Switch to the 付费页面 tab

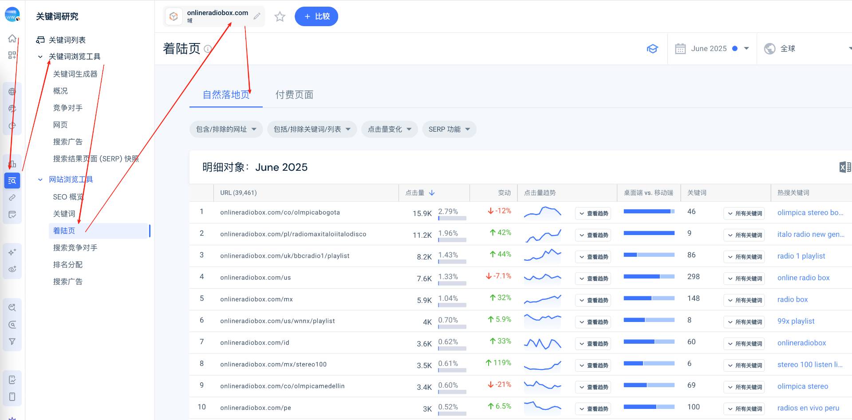coord(294,94)
